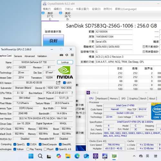161x161 pixels.
Task: Toggle the PhysX checkbox
Action: pyautogui.click(x=45, y=149)
